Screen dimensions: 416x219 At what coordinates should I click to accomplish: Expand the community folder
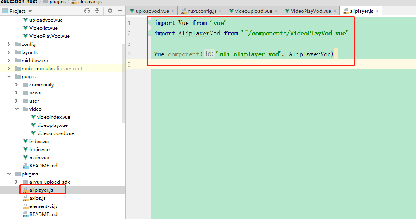pyautogui.click(x=17, y=85)
